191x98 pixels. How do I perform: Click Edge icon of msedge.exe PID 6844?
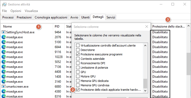[4, 47]
